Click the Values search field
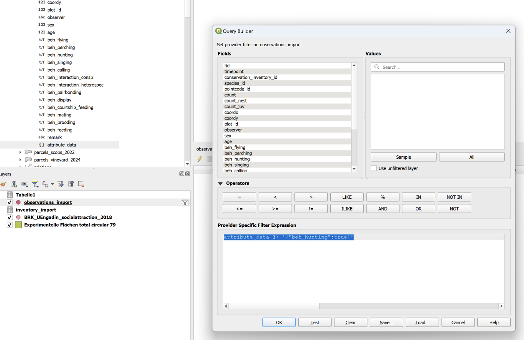Image resolution: width=524 pixels, height=340 pixels. [437, 67]
